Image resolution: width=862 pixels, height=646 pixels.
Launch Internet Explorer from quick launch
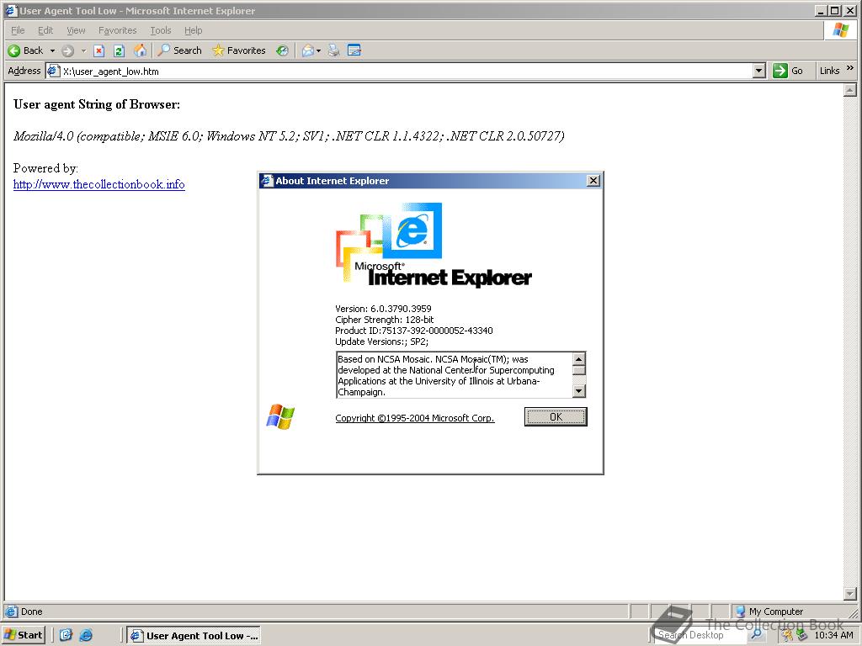point(86,635)
